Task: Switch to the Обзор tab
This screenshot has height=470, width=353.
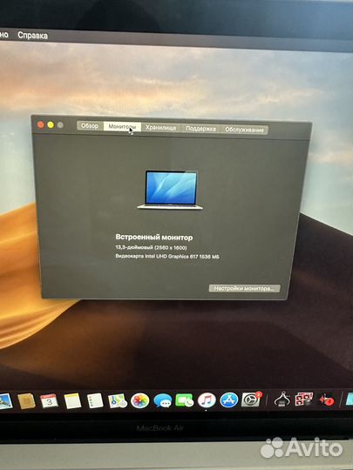Action: [x=90, y=126]
